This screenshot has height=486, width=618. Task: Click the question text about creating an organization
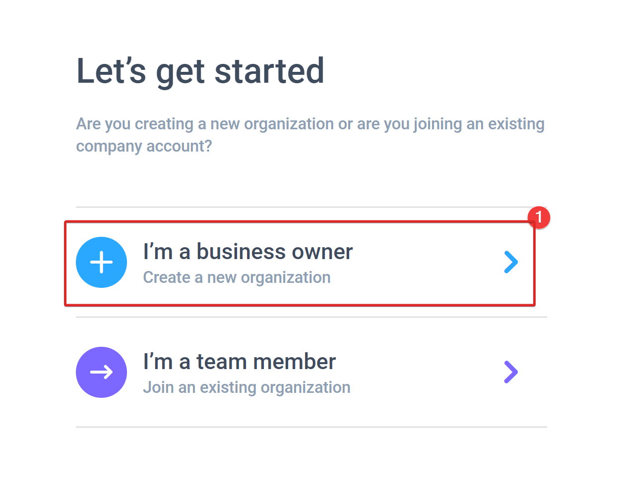click(310, 135)
